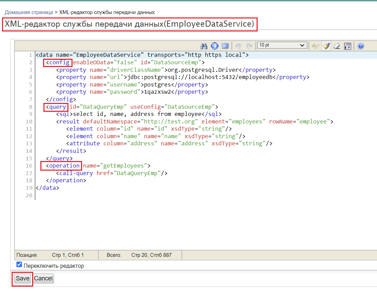Place cursor on password property line 6
The width and height of the screenshot is (377, 291).
point(133,92)
